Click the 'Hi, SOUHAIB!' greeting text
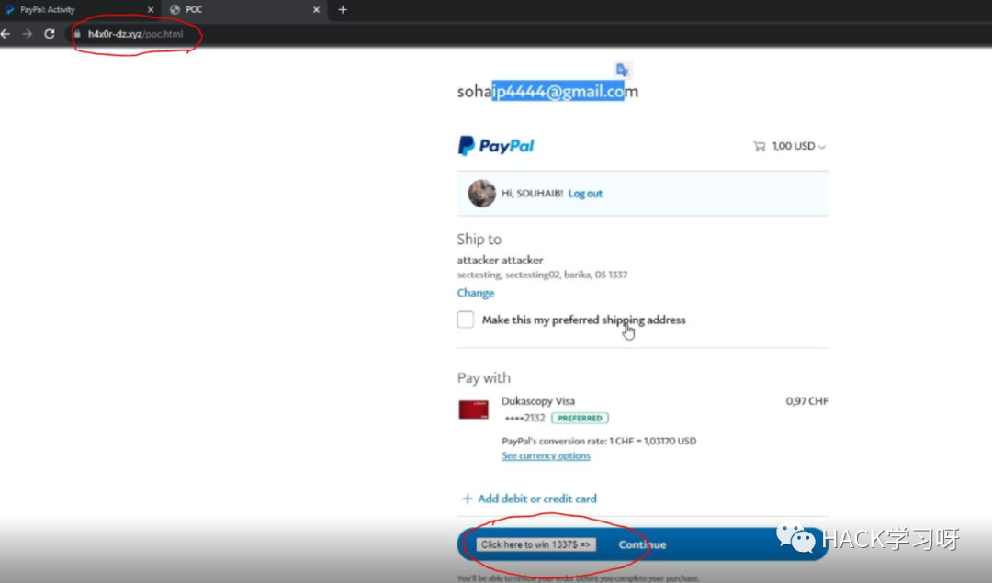Screen dimensions: 992x583 point(532,194)
